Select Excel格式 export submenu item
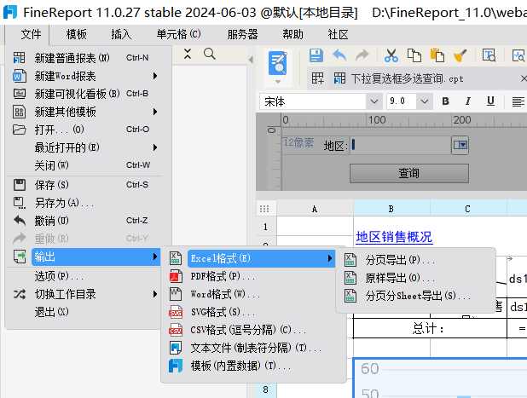Viewport: 527px width, 398px height. 261,258
